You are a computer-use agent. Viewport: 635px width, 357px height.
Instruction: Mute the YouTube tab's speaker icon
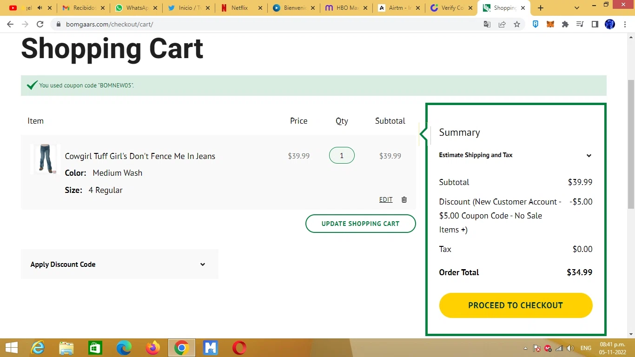click(x=40, y=8)
